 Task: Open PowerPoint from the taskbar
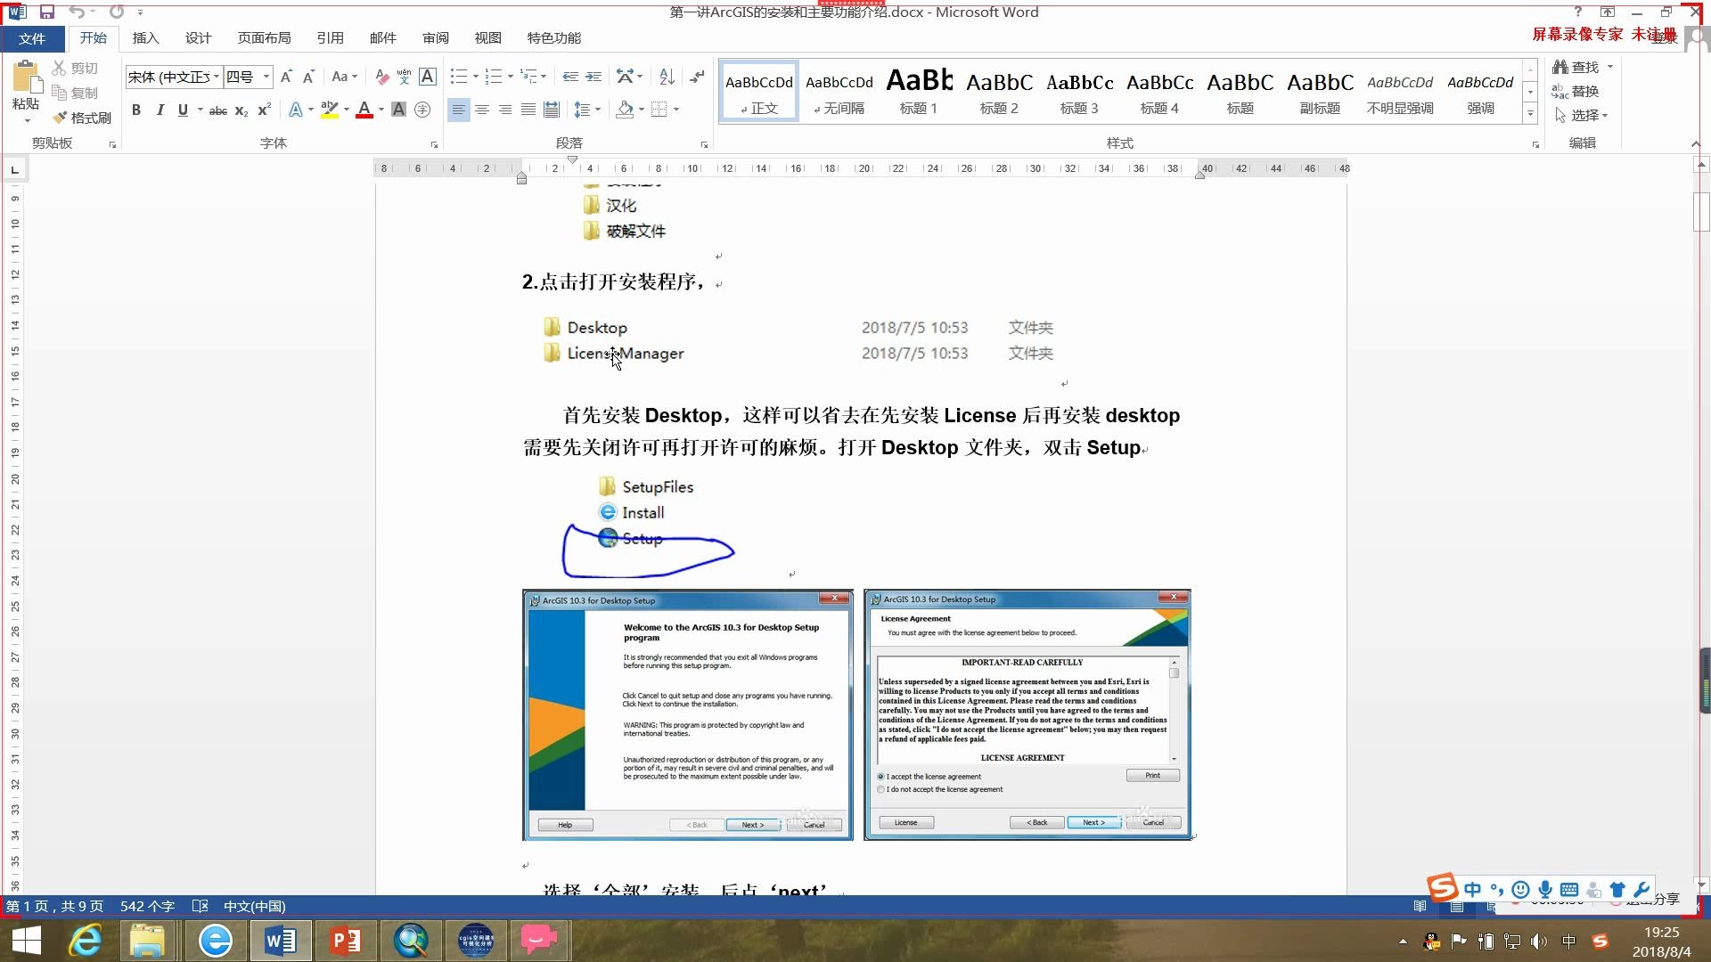(345, 941)
